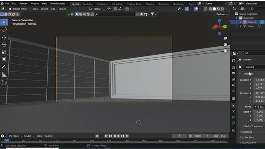Open the Global transform orientation dropdown
The width and height of the screenshot is (265, 149).
coord(96,9)
